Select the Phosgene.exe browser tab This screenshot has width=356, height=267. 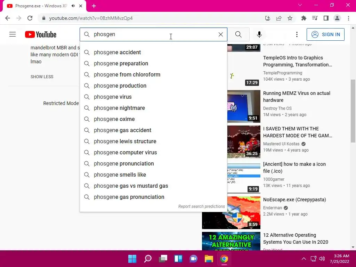click(x=44, y=6)
